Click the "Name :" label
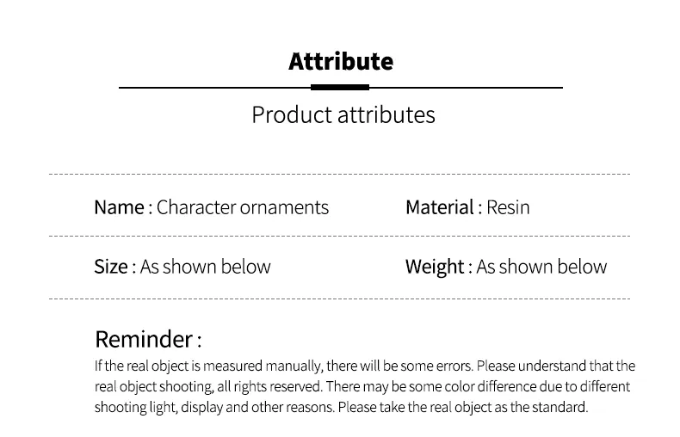Viewport: 680px width, 437px height. (x=123, y=207)
